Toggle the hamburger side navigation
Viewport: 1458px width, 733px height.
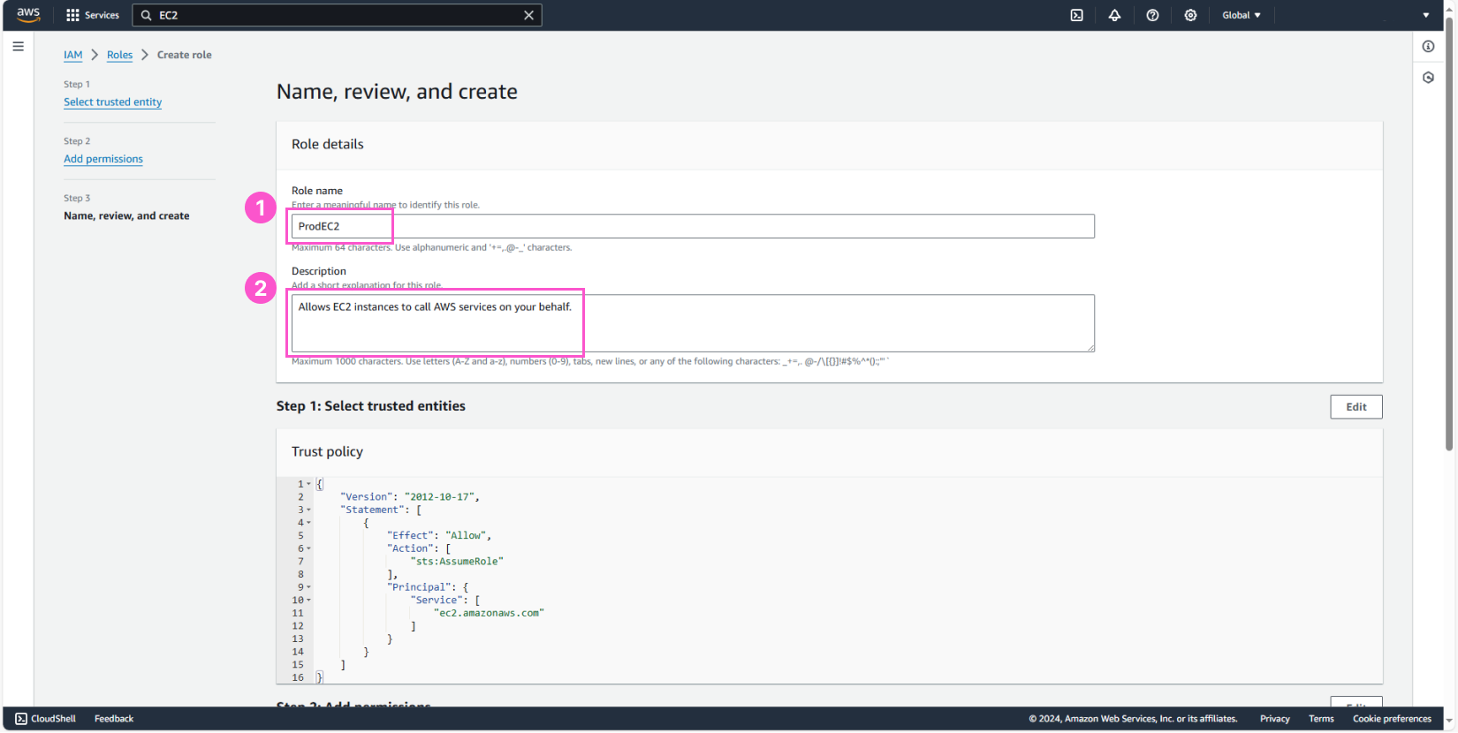coord(18,47)
